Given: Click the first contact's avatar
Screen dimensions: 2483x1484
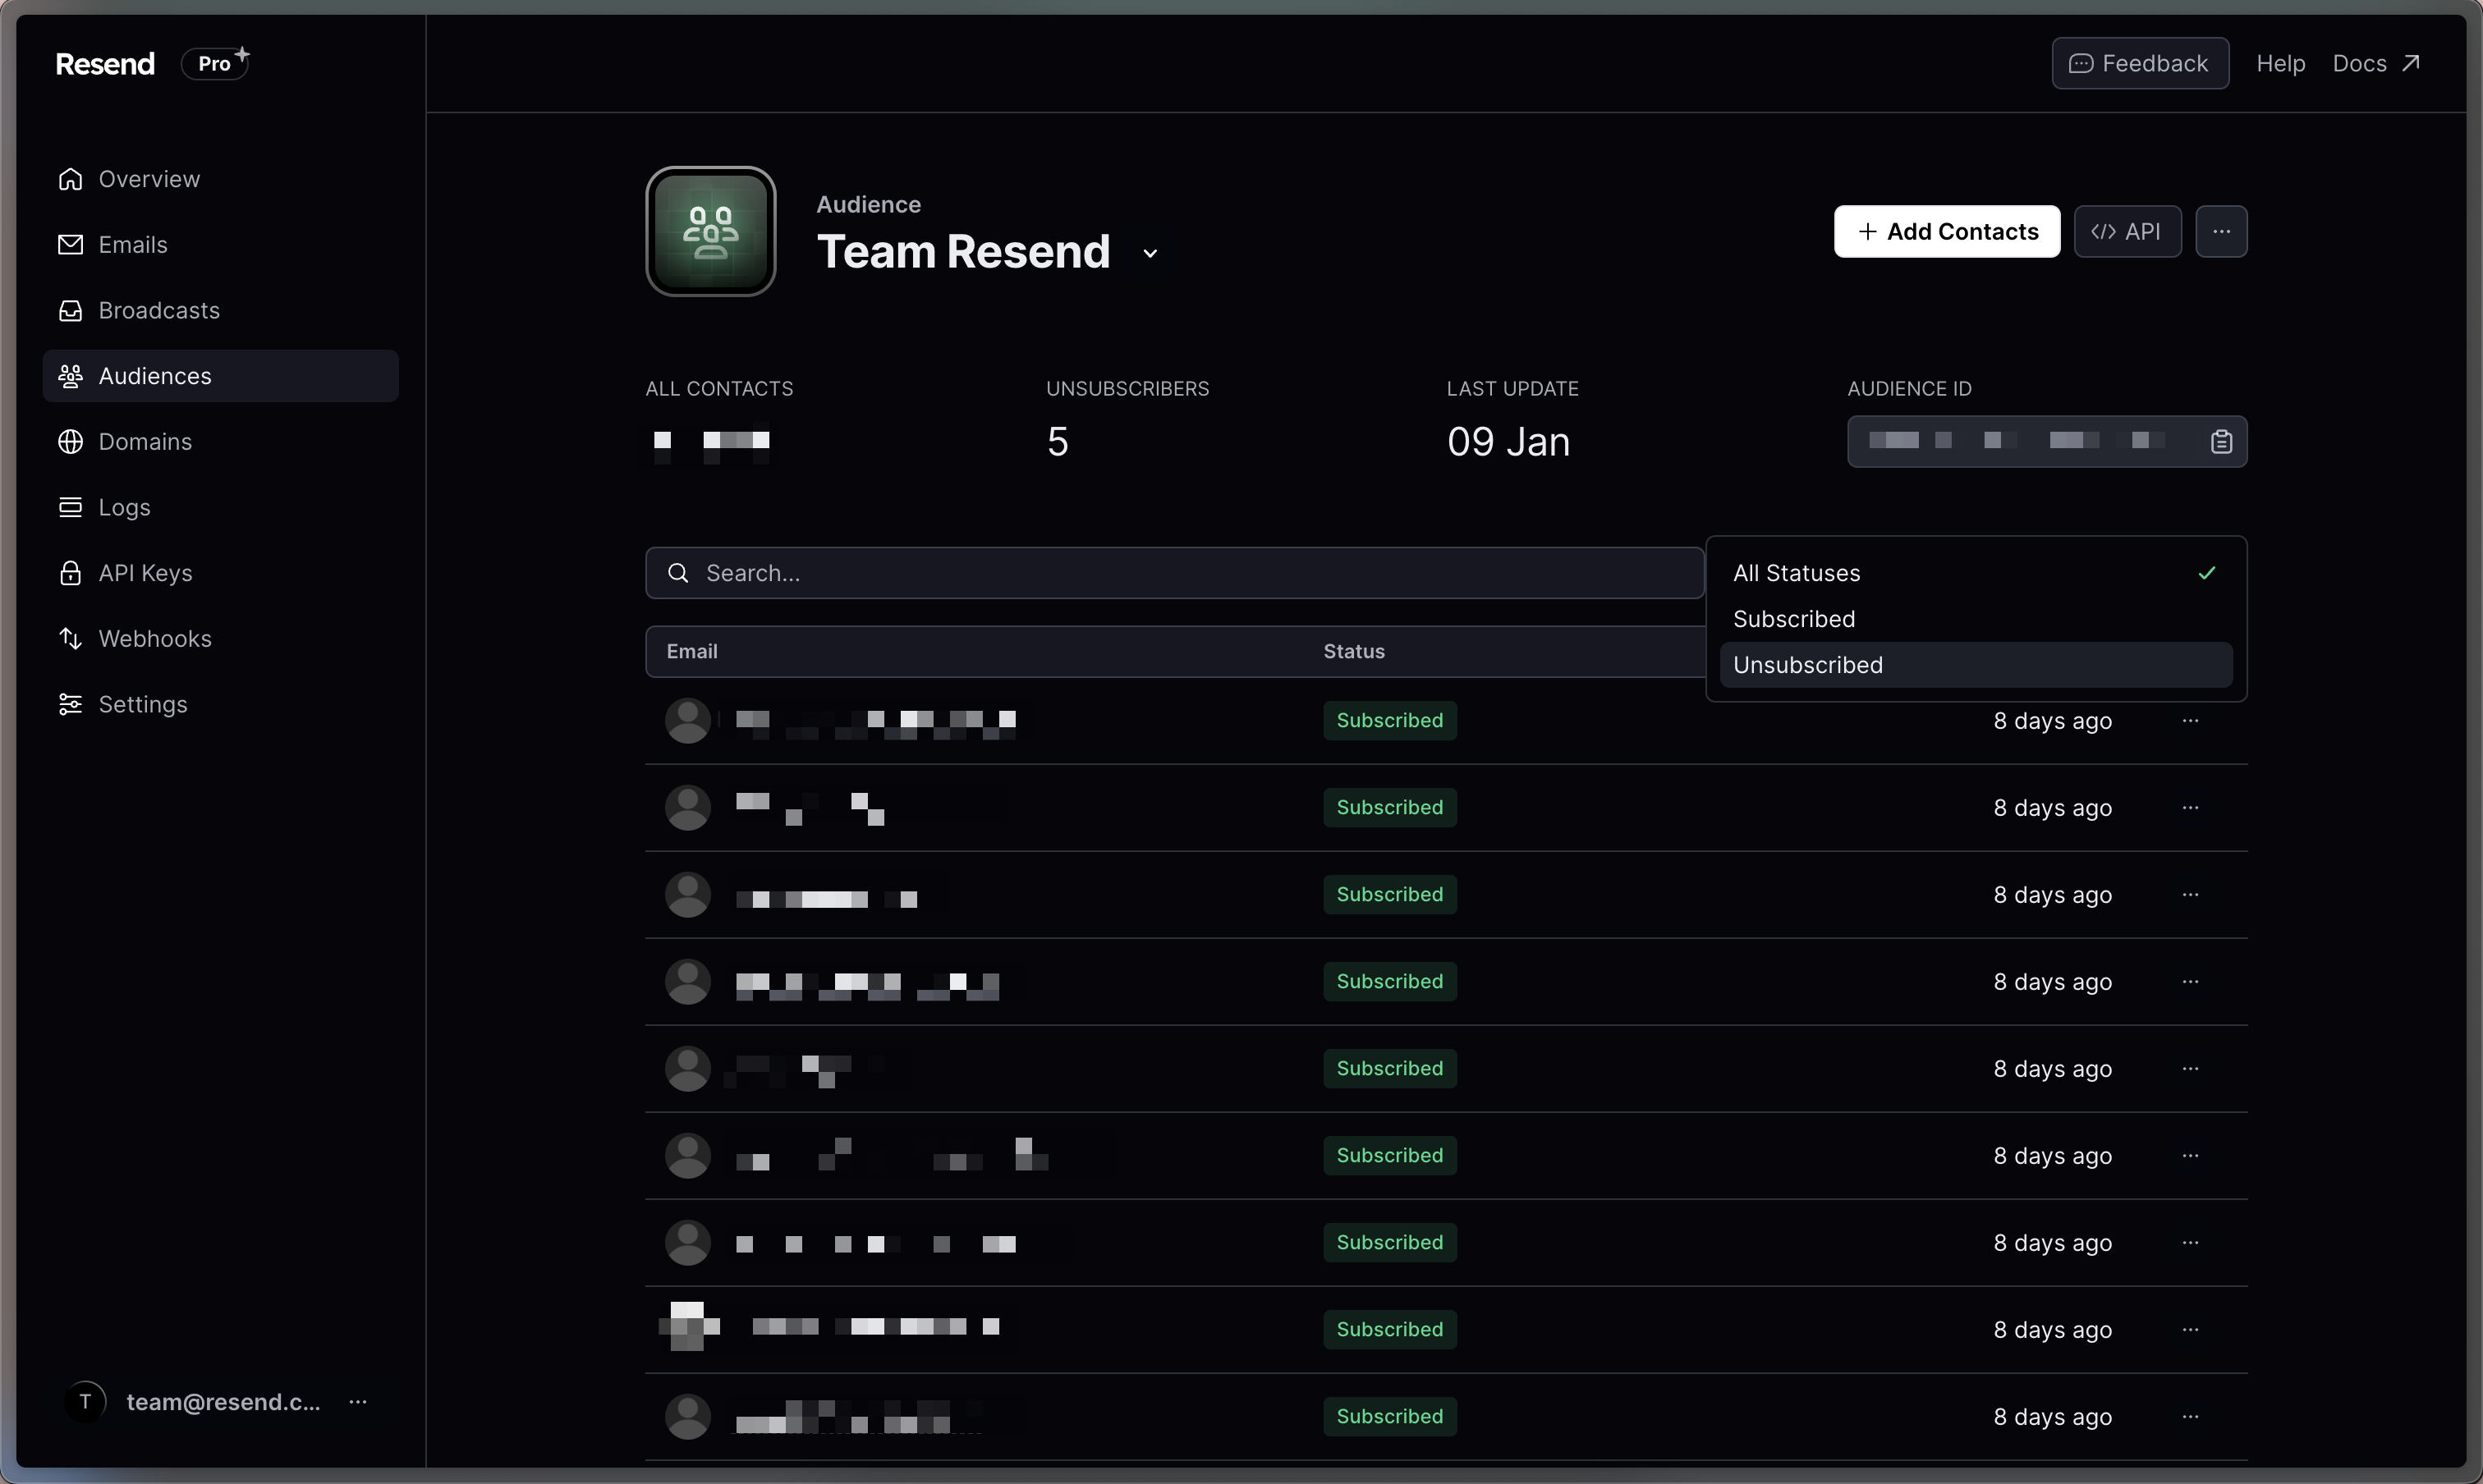Looking at the screenshot, I should pyautogui.click(x=687, y=720).
